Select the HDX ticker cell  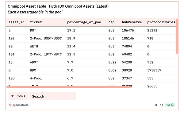(33, 70)
